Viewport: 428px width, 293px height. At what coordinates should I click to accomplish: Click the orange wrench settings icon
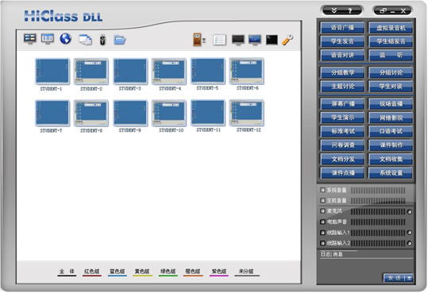287,40
